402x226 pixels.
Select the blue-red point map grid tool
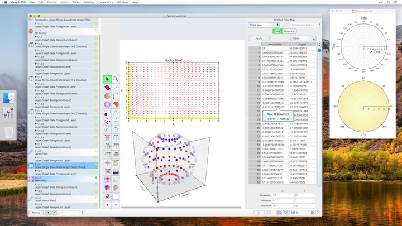107,180
